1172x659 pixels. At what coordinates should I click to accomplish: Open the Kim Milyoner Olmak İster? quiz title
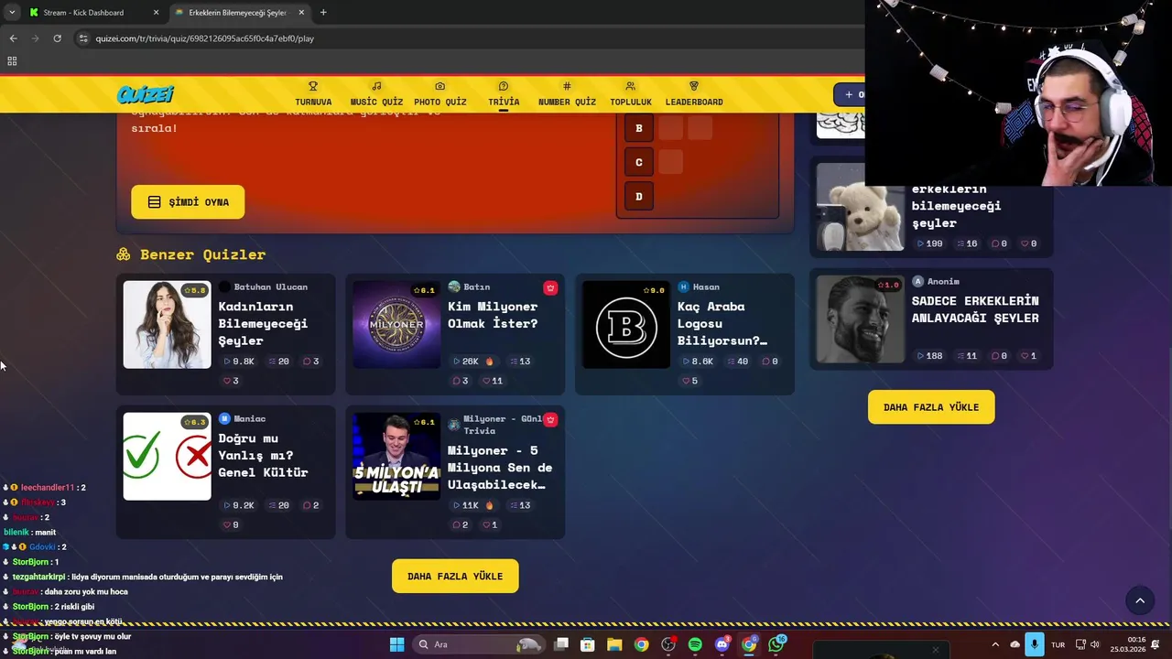tap(493, 315)
